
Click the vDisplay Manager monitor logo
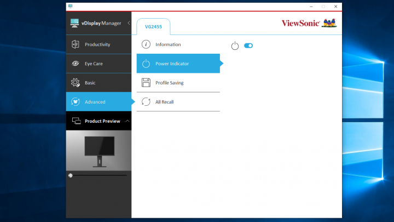(x=74, y=23)
